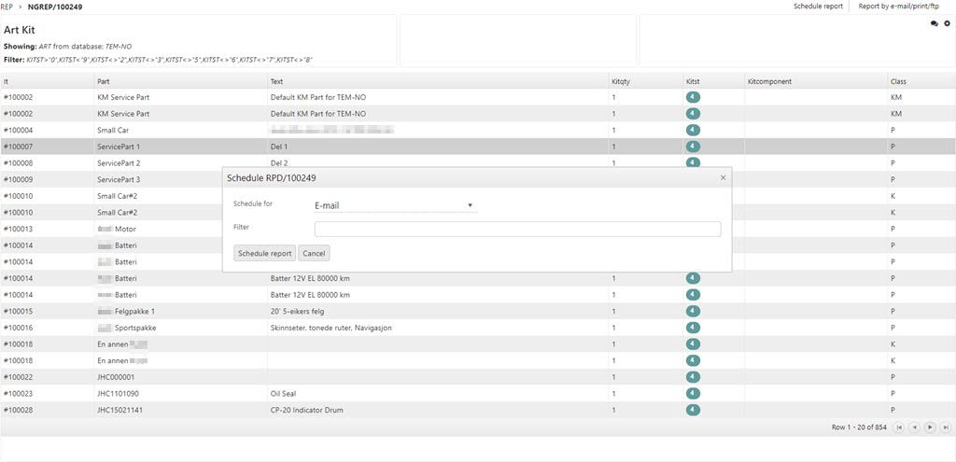Sort by the Kitcomponent column header
Screen dimensions: 956x462
pyautogui.click(x=769, y=81)
